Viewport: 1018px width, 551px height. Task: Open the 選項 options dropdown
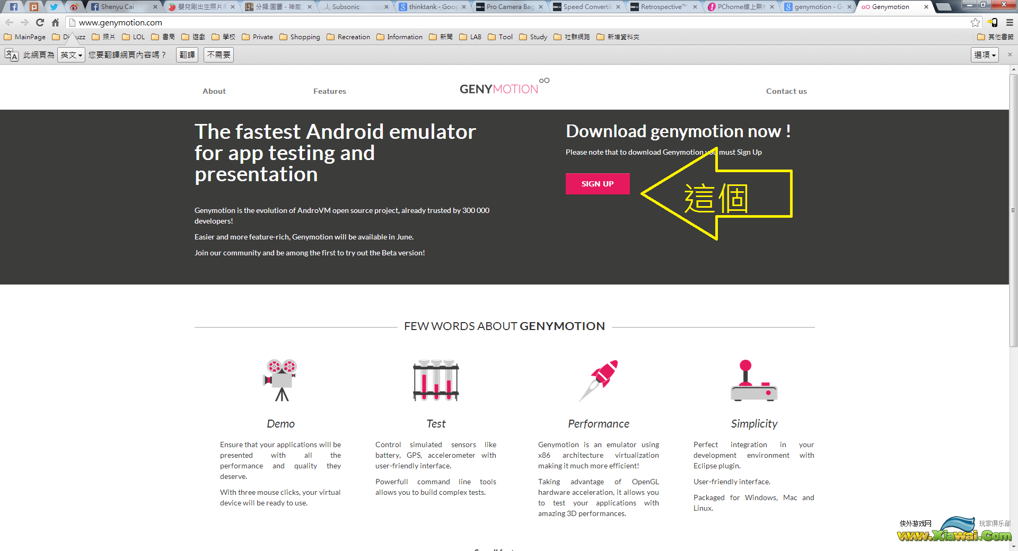coord(985,55)
